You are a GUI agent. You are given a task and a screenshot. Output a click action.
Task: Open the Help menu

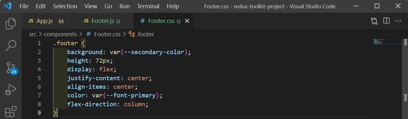click(173, 6)
